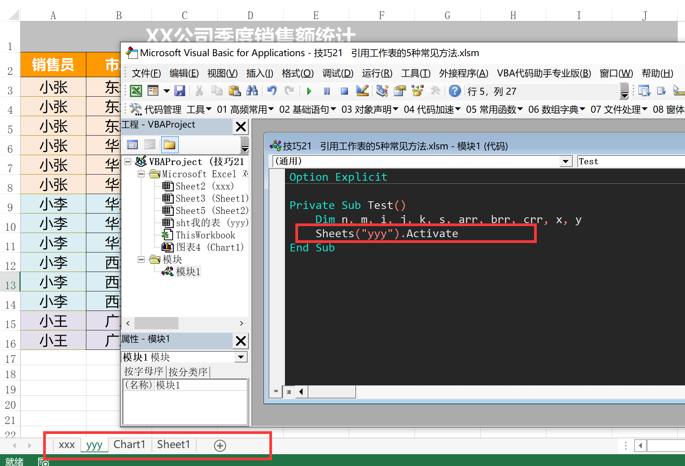Click the Redo arrow icon
The height and width of the screenshot is (466, 685).
click(x=290, y=91)
